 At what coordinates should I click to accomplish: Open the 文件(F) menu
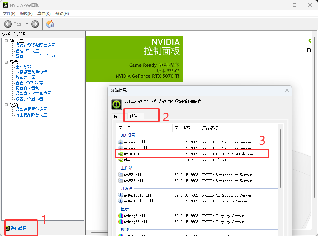(x=9, y=13)
